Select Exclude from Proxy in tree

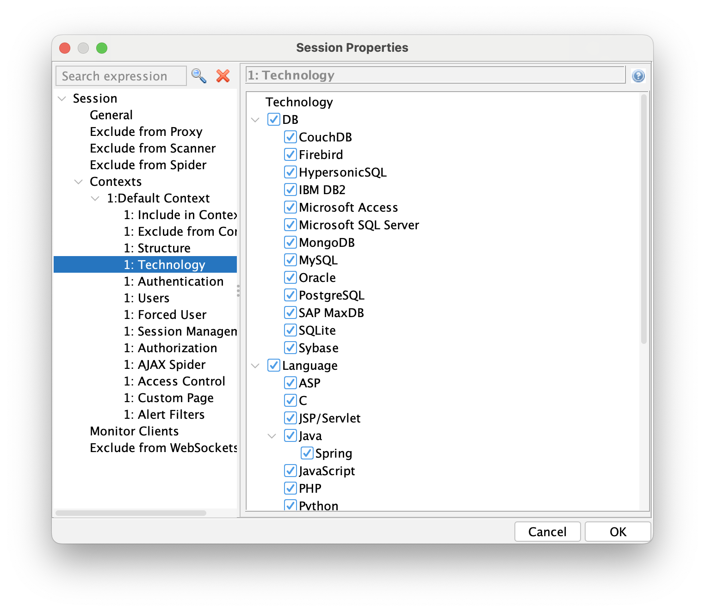[x=146, y=132]
